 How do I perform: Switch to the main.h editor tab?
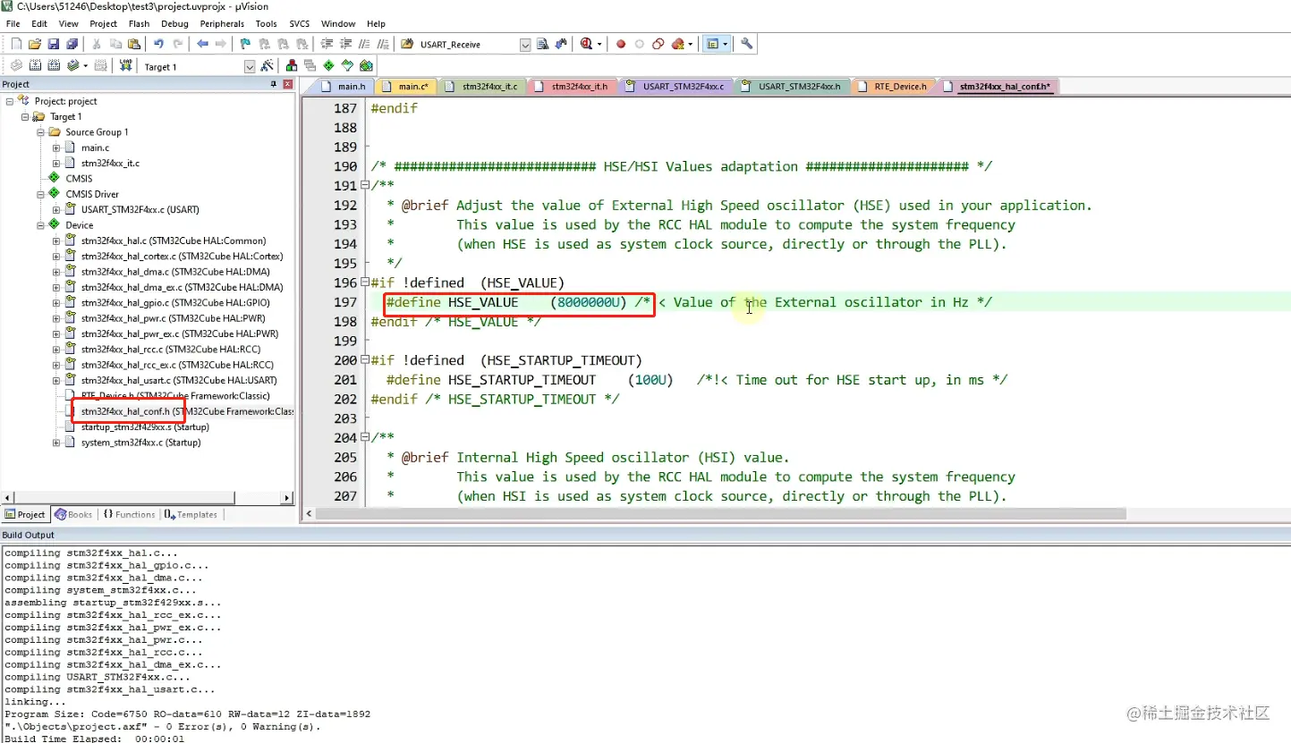(x=344, y=87)
